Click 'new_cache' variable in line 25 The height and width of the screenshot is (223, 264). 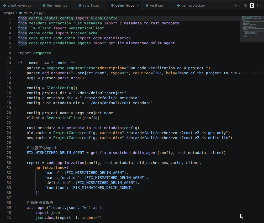tap(36, 138)
